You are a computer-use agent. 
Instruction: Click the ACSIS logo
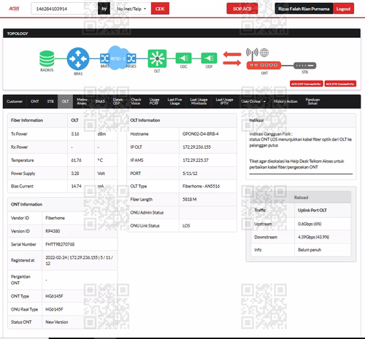(14, 9)
